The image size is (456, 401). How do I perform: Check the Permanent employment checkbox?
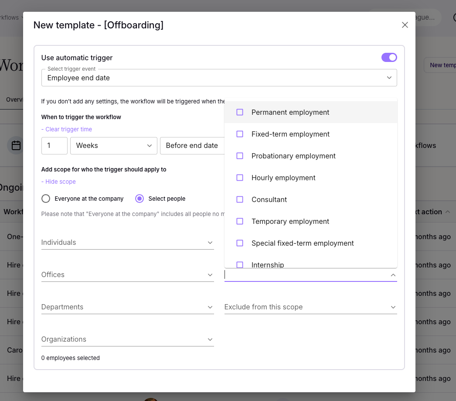click(240, 112)
